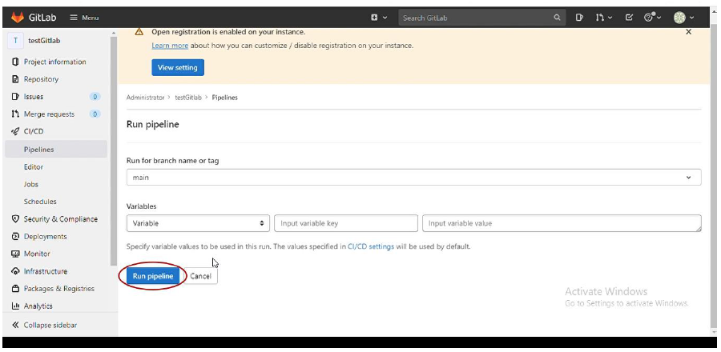
Task: Open the Issues icon in top bar
Action: pyautogui.click(x=579, y=18)
